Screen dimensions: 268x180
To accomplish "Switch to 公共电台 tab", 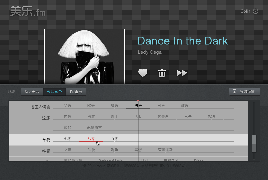I will pos(54,92).
